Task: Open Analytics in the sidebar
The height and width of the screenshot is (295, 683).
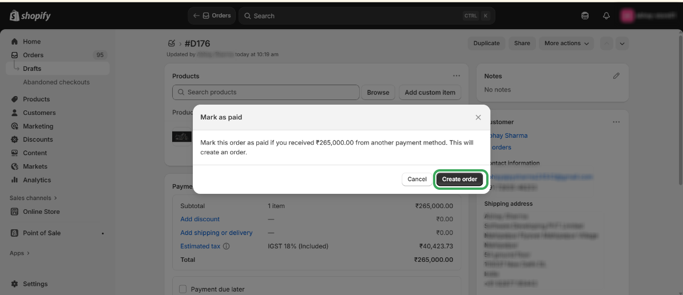Action: click(x=37, y=180)
